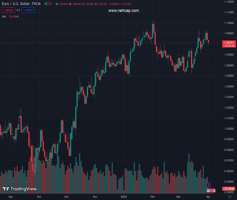The height and width of the screenshot is (200, 237).
Task: Click the 2023 marker on time axis
Action: (124, 197)
